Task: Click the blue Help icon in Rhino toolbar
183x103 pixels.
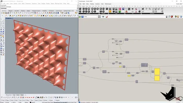Action: (68, 13)
